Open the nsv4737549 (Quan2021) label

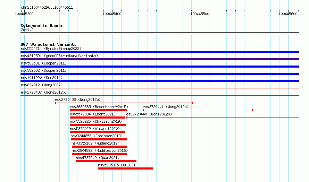point(98,158)
